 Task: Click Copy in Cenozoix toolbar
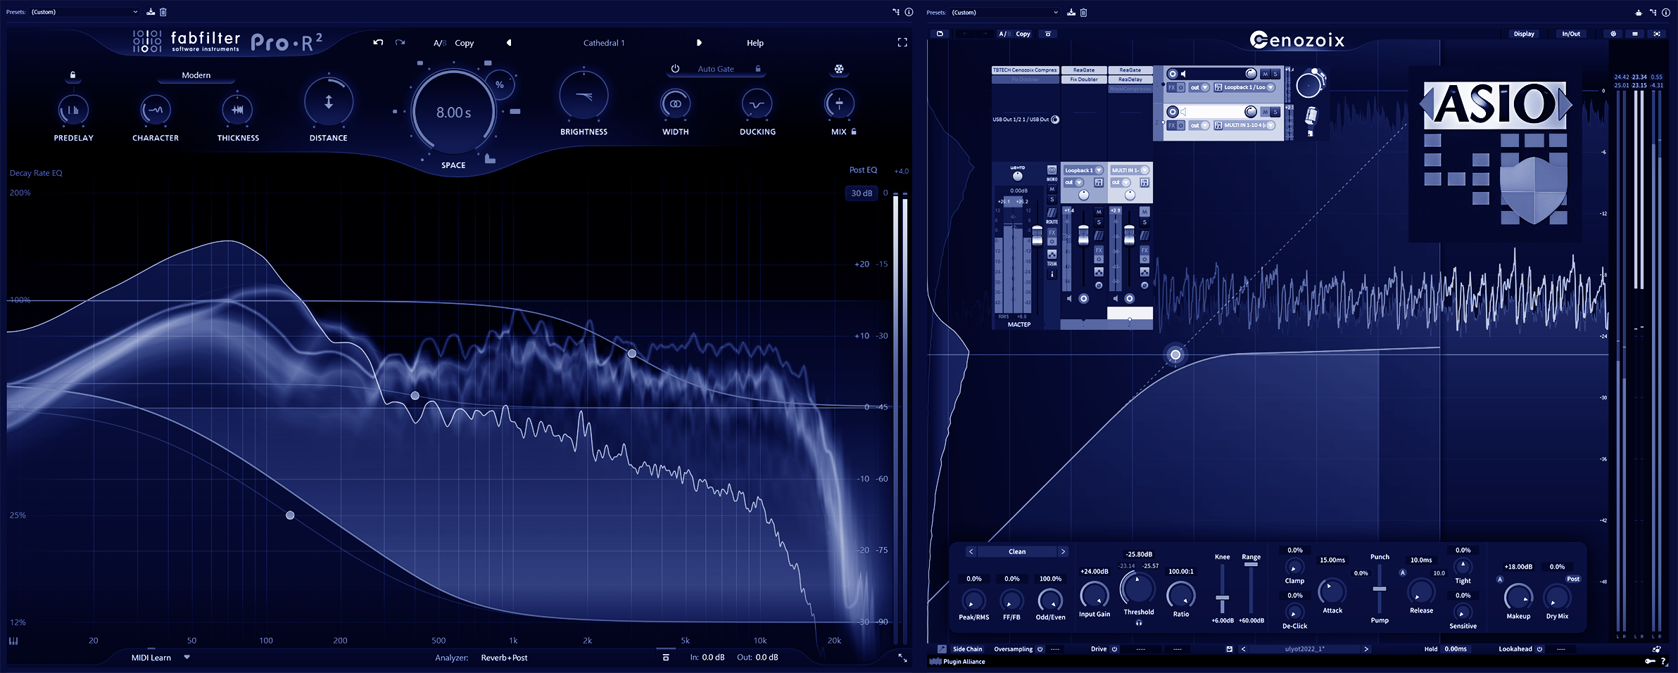1023,34
